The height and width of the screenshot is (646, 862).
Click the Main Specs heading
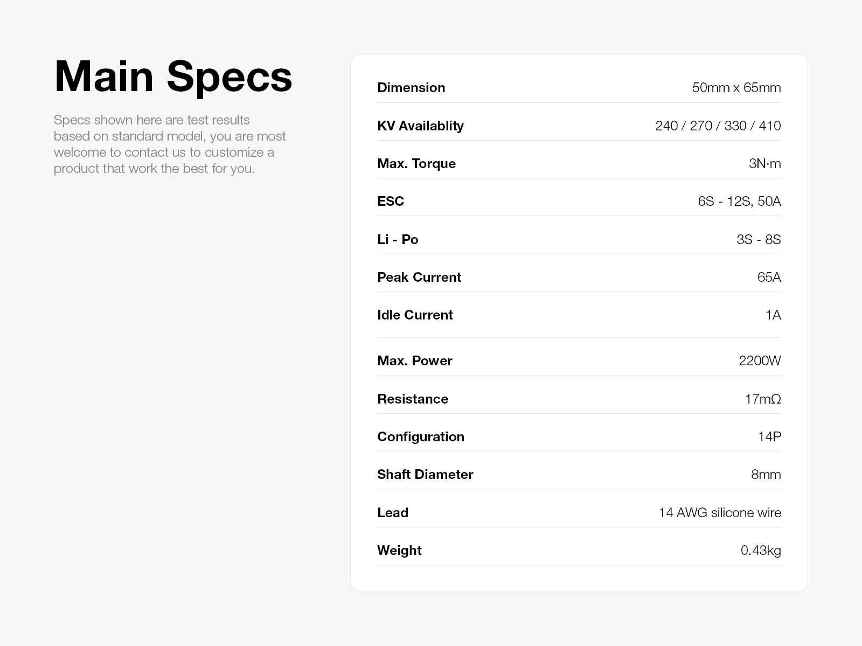[173, 77]
